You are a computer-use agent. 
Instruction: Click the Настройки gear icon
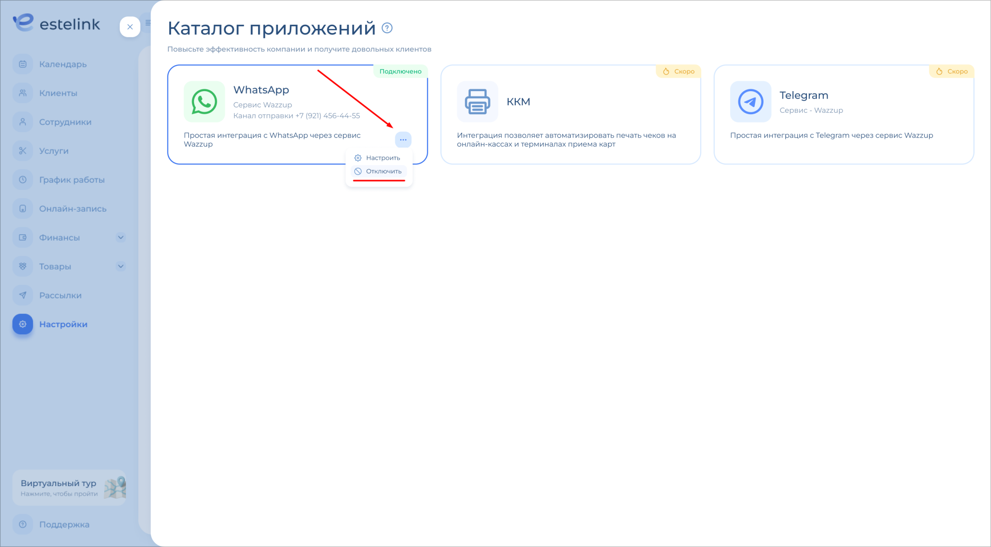pos(23,324)
